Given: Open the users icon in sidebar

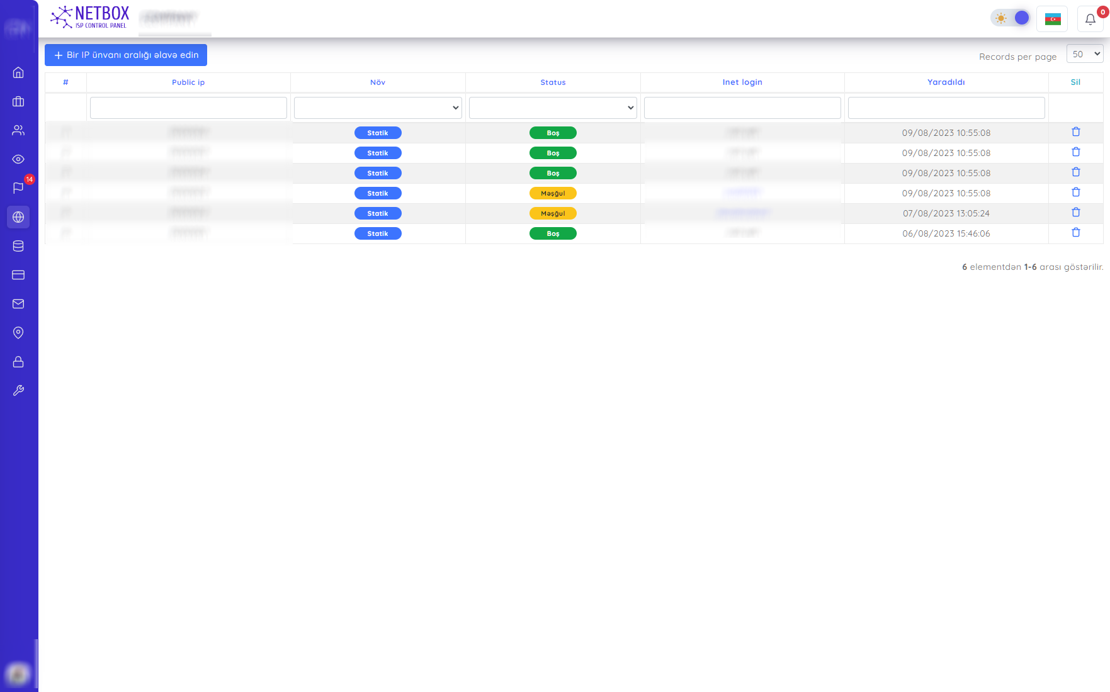Looking at the screenshot, I should [x=18, y=130].
